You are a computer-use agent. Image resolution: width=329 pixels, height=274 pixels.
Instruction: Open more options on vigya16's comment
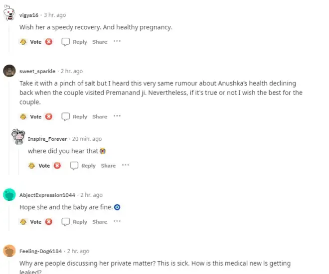[x=117, y=41]
